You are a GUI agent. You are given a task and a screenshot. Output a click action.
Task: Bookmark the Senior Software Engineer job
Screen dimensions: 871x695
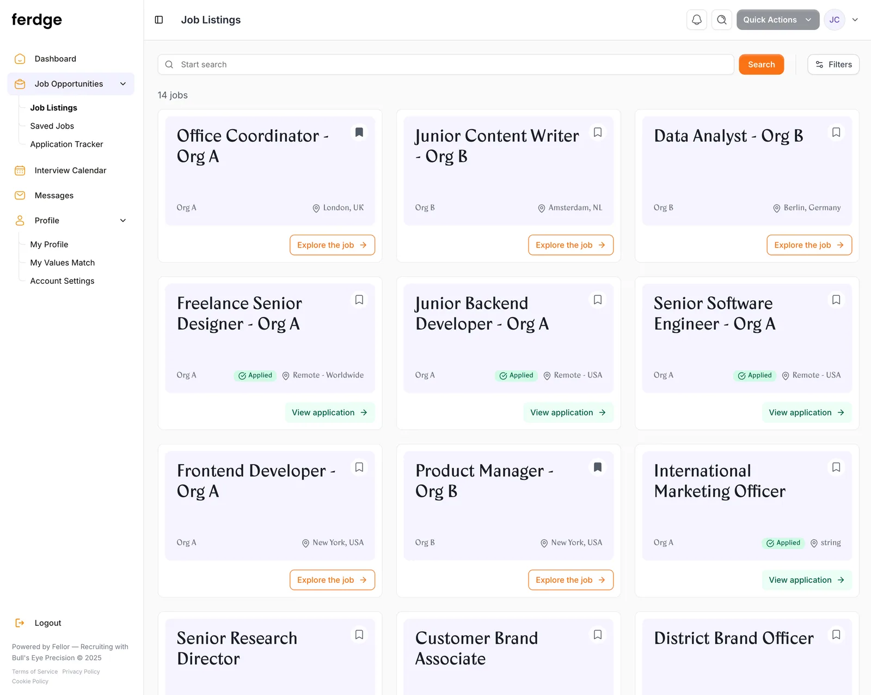[x=836, y=300]
